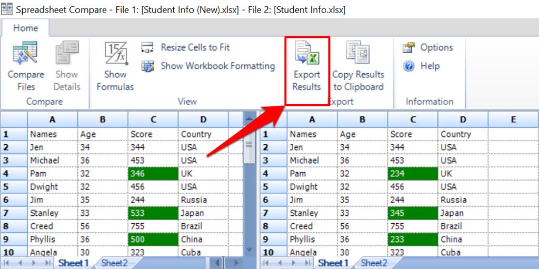This screenshot has width=539, height=269.
Task: Switch to Sheet2 in the right pane
Action: [x=374, y=263]
